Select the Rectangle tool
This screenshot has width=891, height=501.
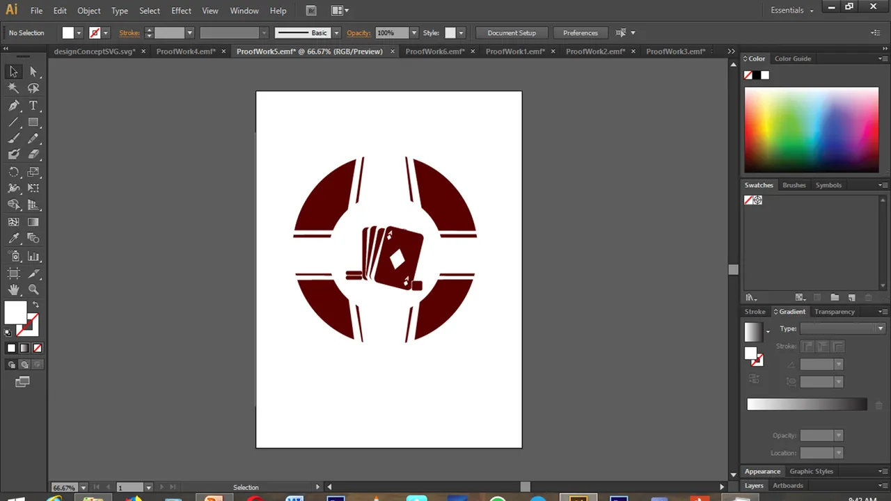(x=33, y=122)
